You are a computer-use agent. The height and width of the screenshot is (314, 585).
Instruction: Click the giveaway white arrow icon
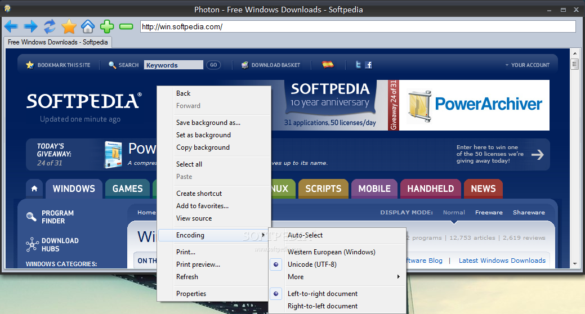pos(537,154)
